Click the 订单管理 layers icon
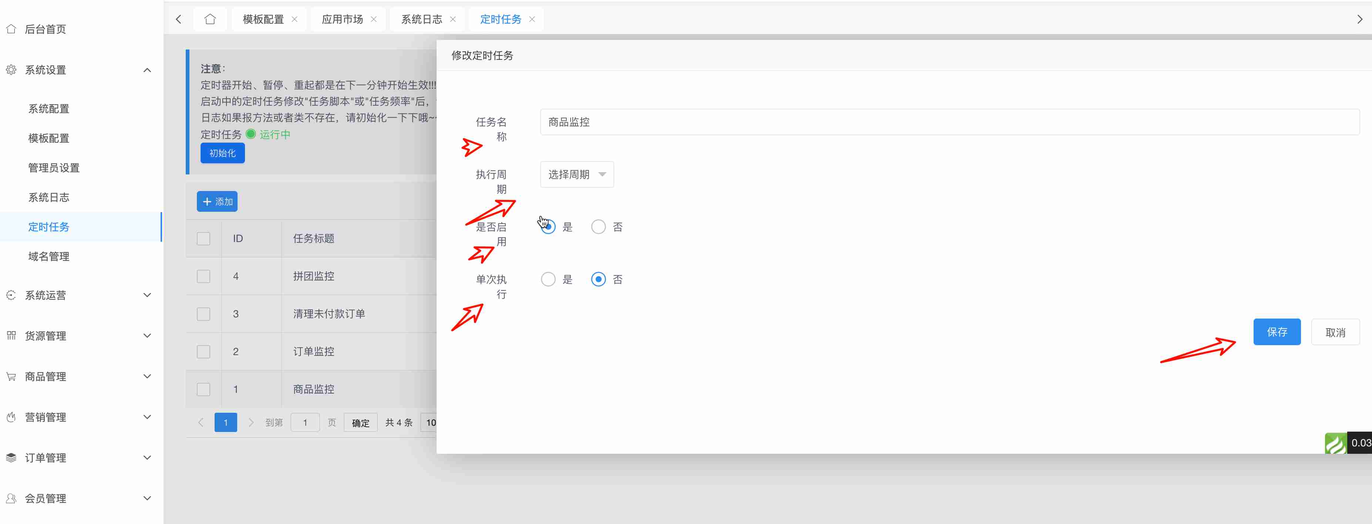This screenshot has width=1372, height=524. 11,457
